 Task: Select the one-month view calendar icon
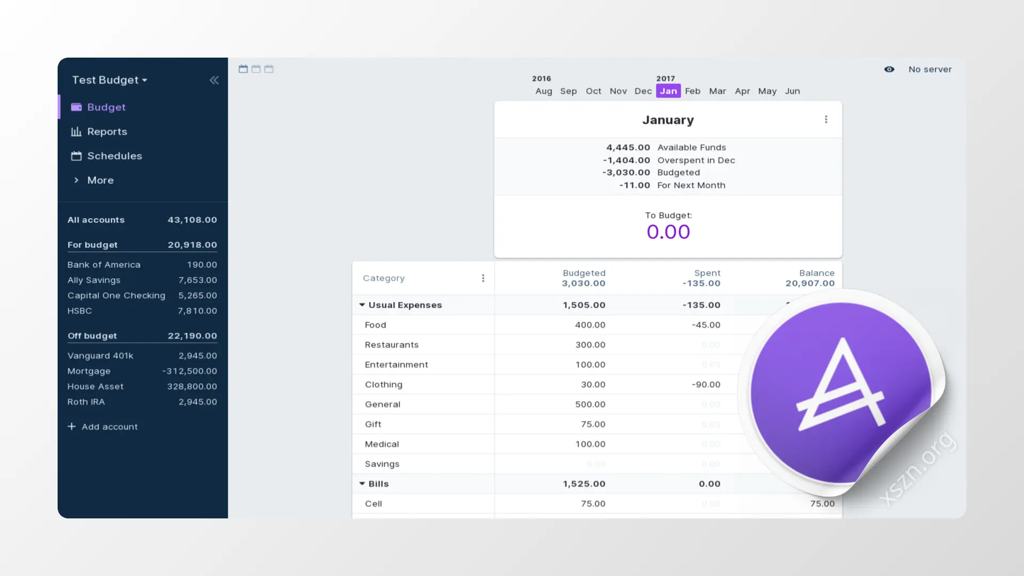pos(243,69)
